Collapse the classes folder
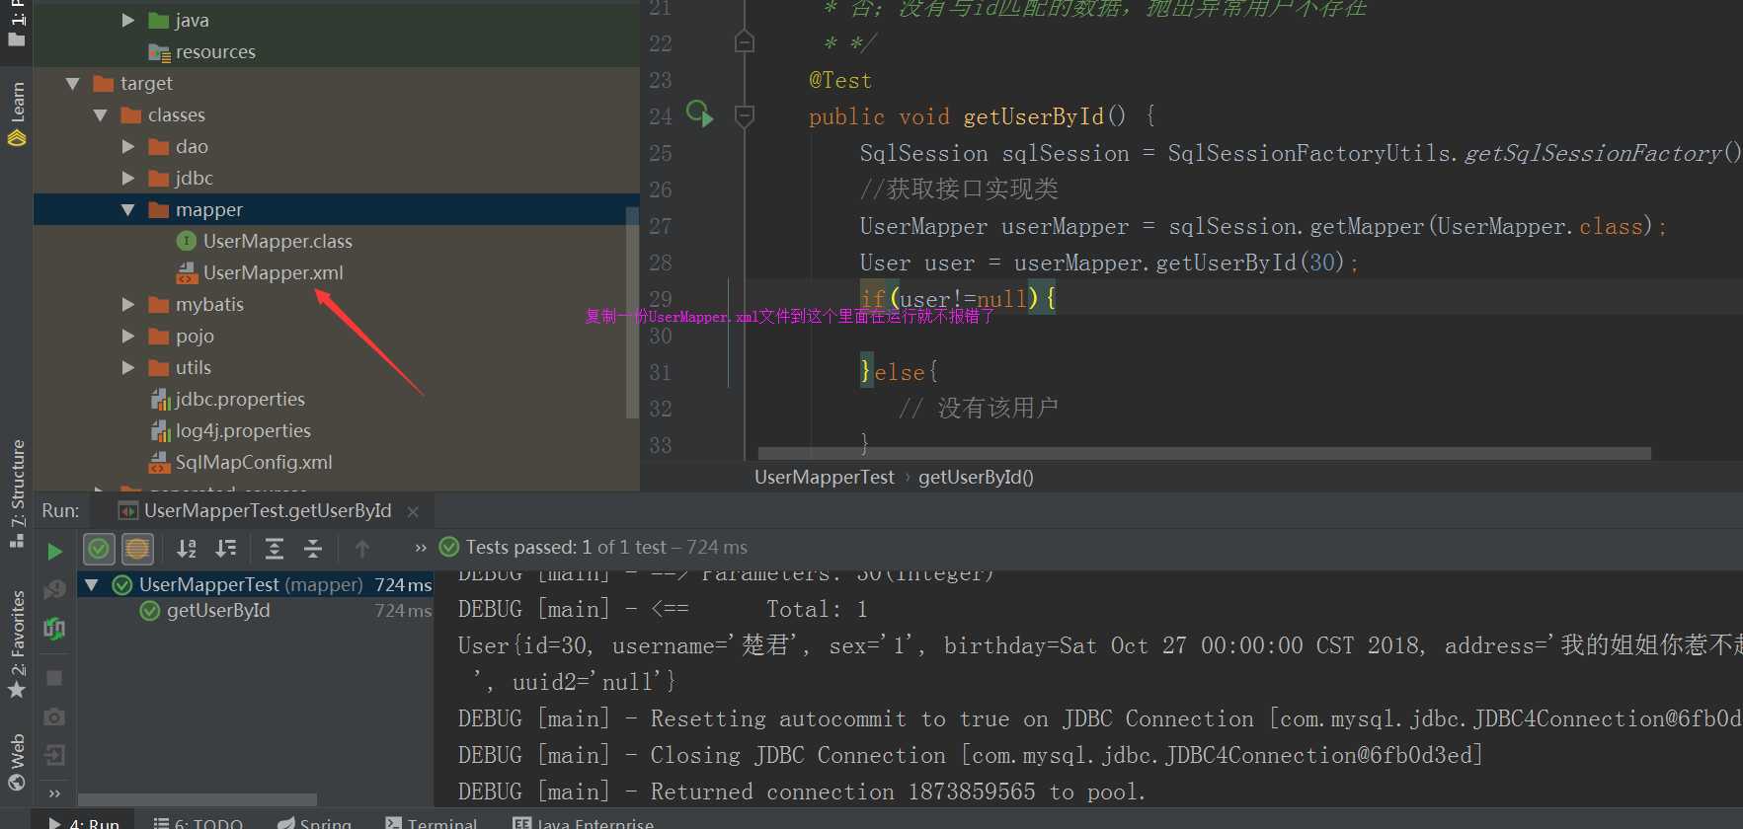1743x829 pixels. coord(100,115)
